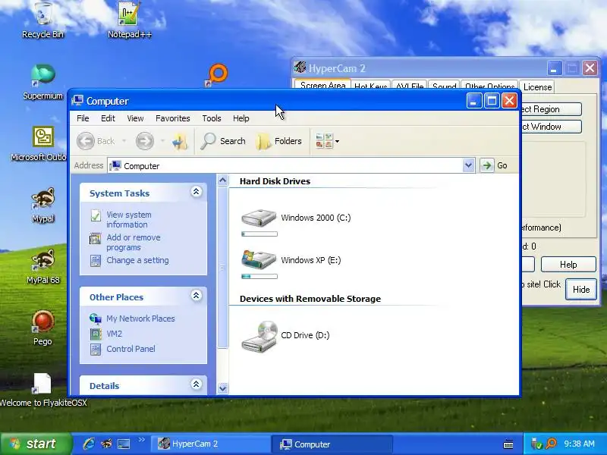Screen dimensions: 607x455
Task: Open the Views icon in toolbar
Action: [324, 141]
